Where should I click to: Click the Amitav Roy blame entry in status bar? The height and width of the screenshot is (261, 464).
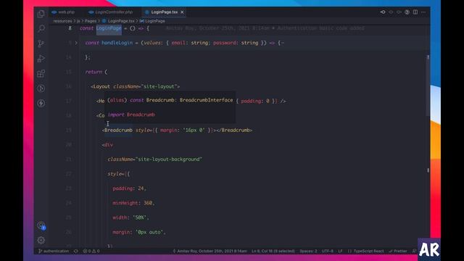click(x=210, y=251)
